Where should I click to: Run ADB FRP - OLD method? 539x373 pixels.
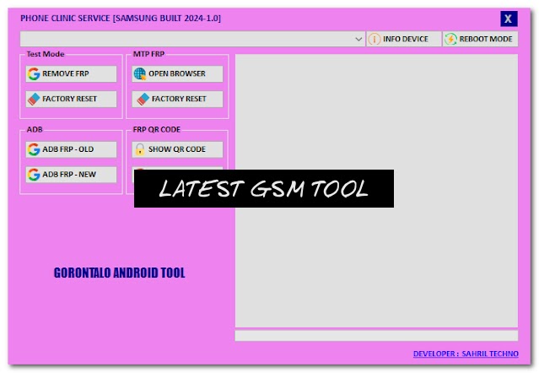(71, 149)
